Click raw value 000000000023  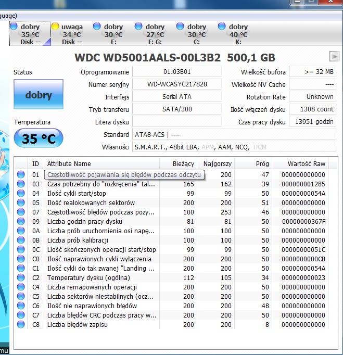303,277
